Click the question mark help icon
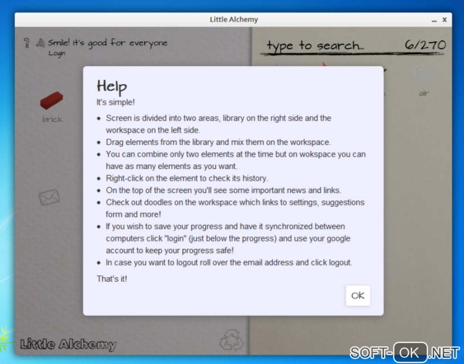464x364 pixels. pyautogui.click(x=27, y=43)
